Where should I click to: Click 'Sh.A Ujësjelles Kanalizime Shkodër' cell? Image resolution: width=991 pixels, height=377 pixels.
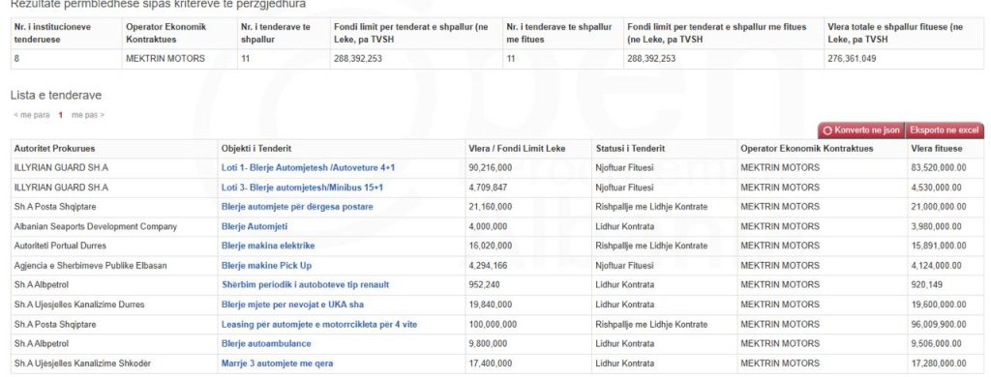click(x=82, y=363)
